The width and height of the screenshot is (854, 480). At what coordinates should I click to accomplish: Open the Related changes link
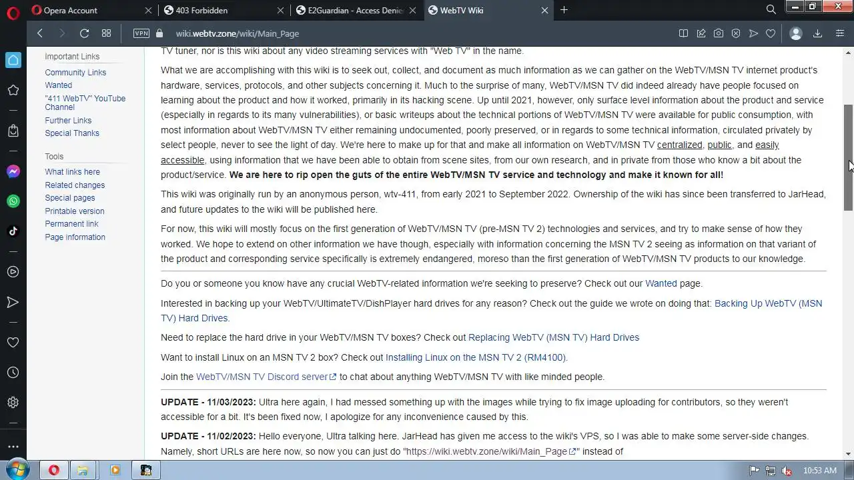click(x=75, y=185)
